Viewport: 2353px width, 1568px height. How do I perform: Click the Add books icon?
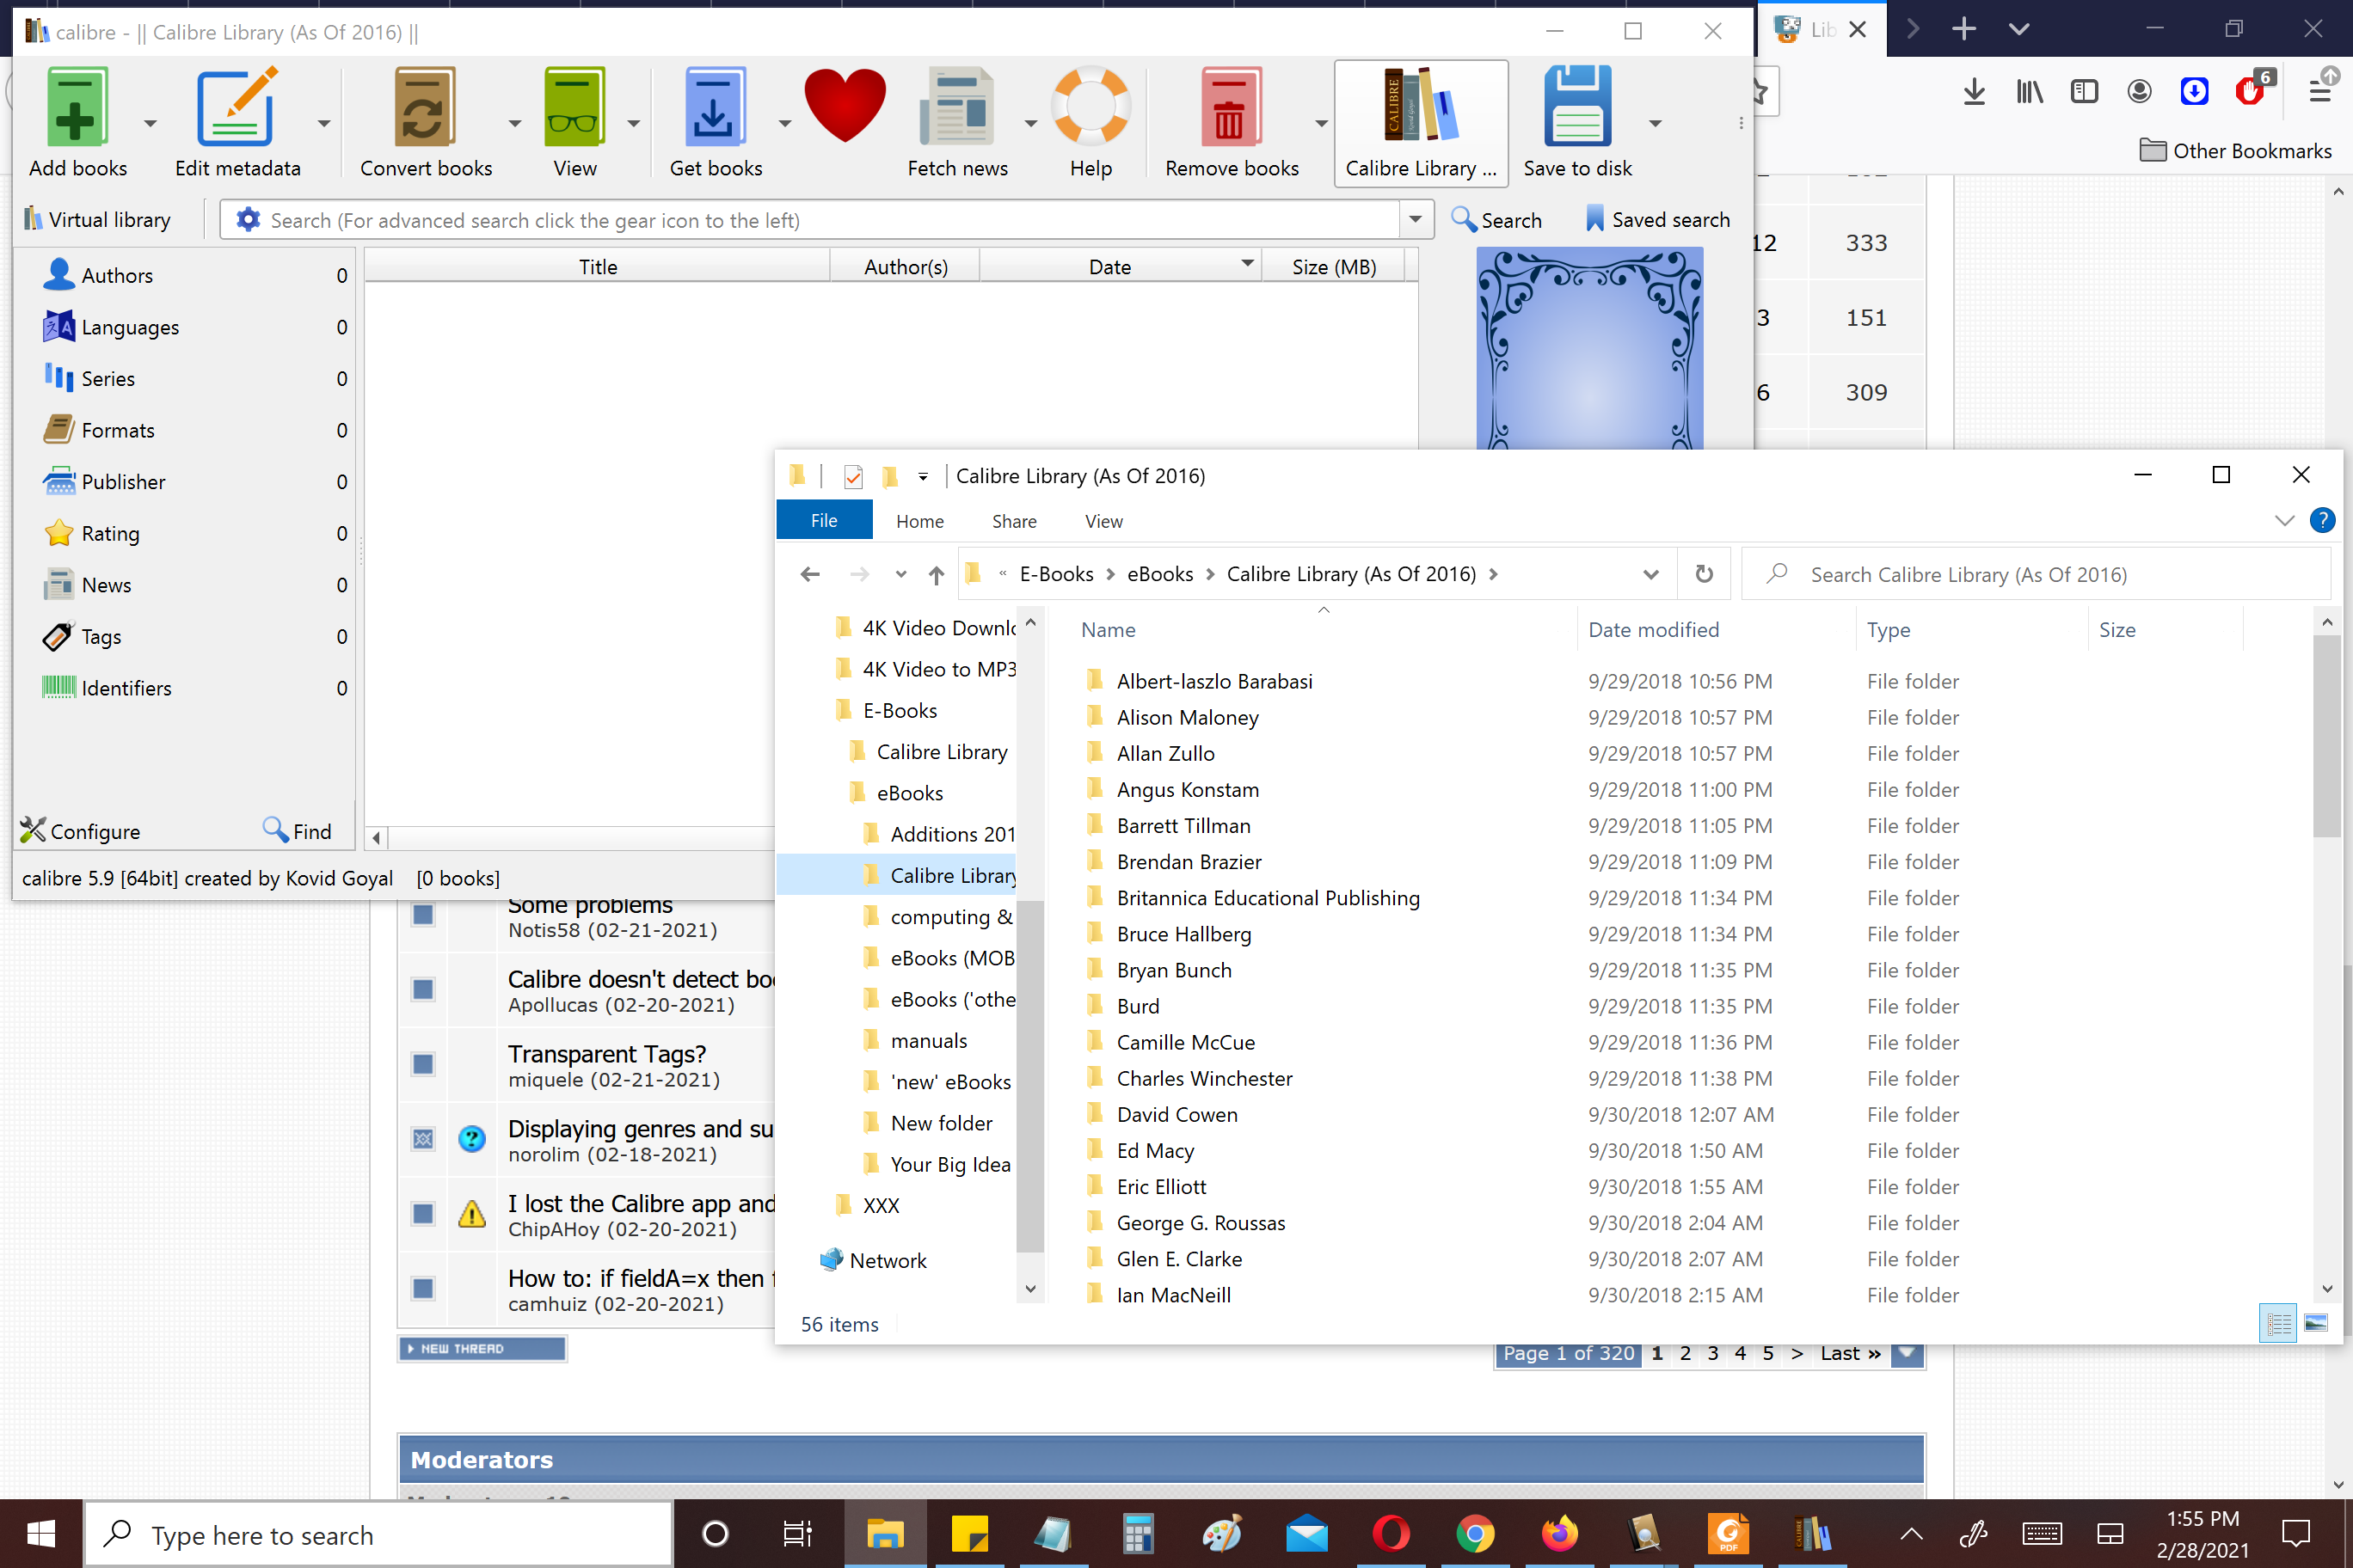tap(76, 108)
